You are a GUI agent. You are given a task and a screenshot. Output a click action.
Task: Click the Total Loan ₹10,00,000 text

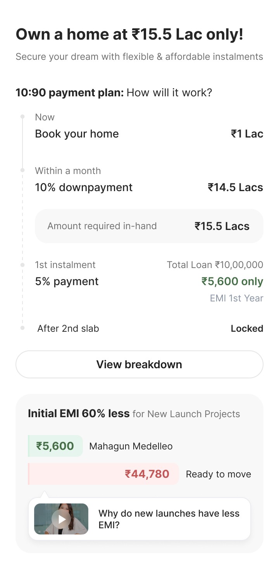(215, 265)
